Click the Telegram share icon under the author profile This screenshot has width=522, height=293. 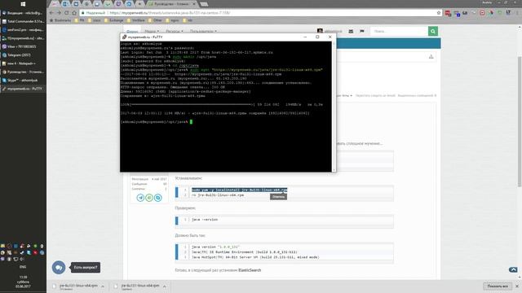(x=140, y=198)
